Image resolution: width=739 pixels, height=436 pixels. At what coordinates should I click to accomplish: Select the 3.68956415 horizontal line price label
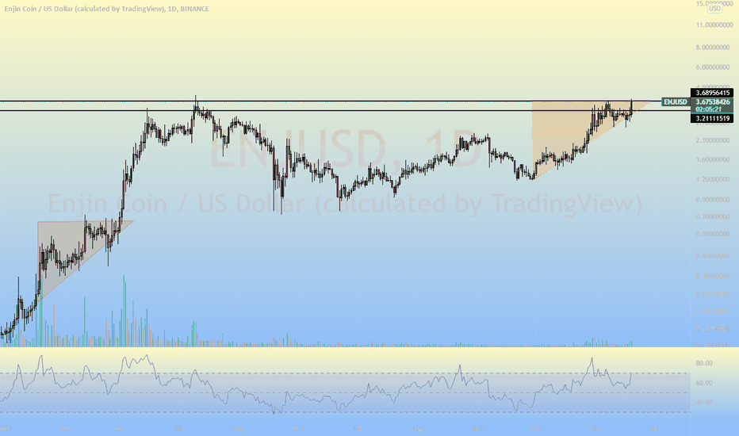712,93
